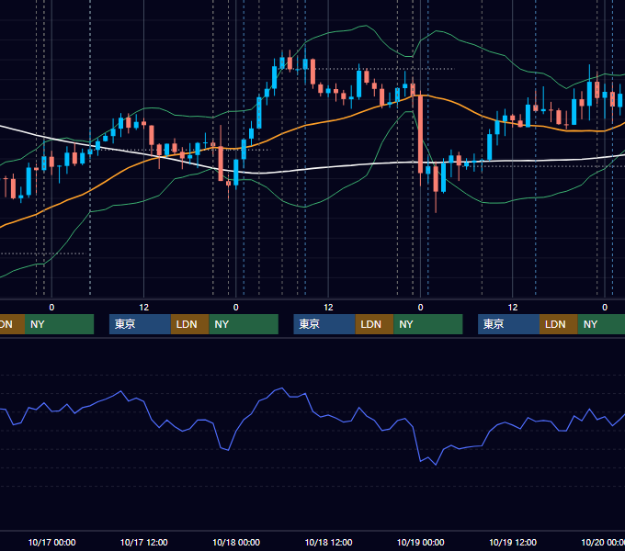Click the hour label 12 above 10/18 12:00

[x=328, y=308]
